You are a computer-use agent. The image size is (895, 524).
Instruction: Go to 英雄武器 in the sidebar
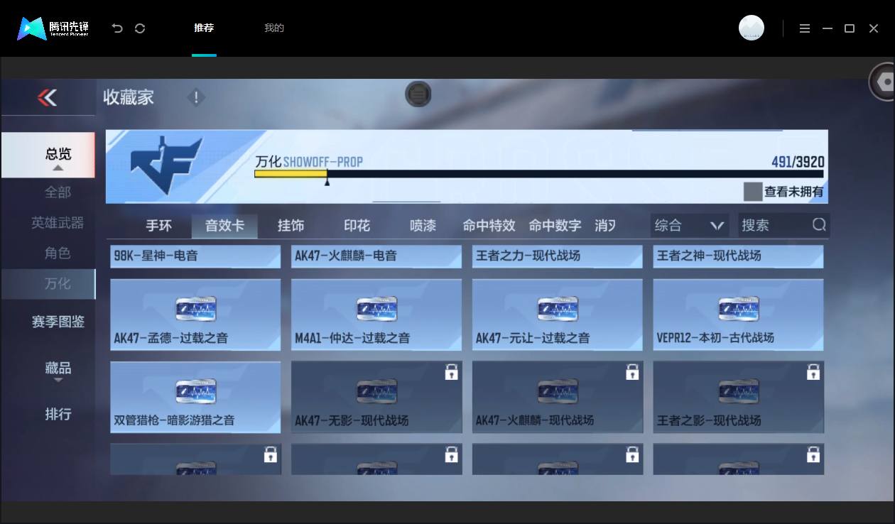click(58, 223)
